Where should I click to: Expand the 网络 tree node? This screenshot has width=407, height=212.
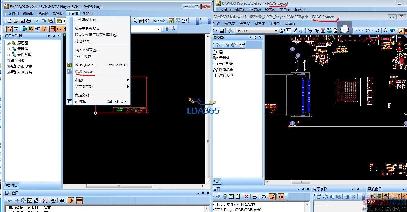click(8, 61)
